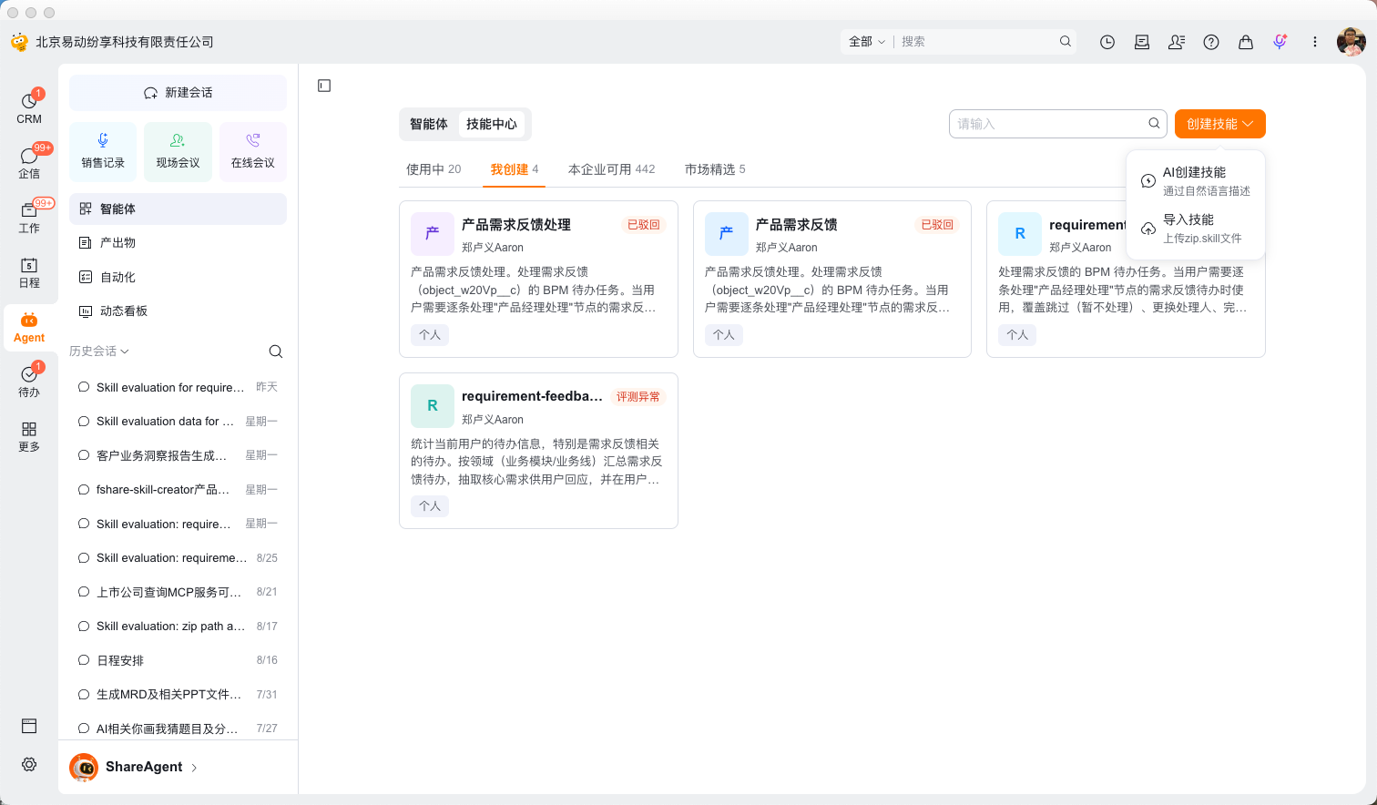
Task: Open the 生成MRD及相关PPT文件 conversation
Action: (178, 695)
